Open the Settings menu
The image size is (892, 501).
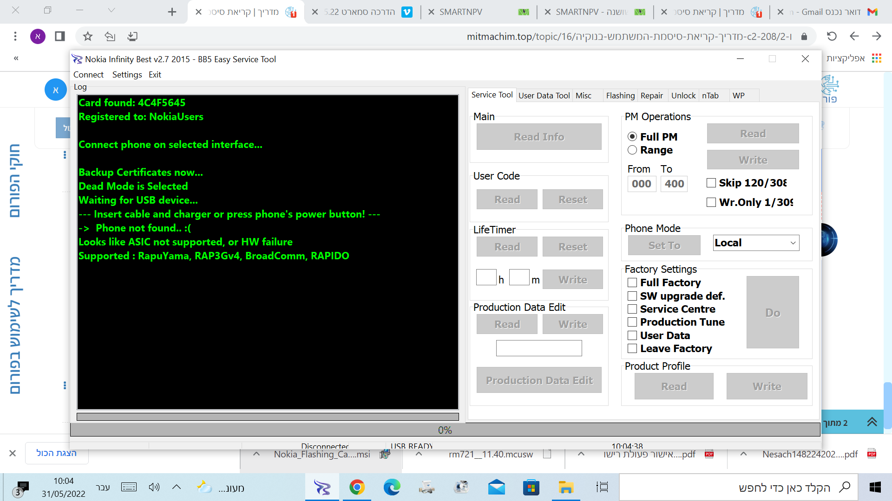tap(127, 75)
